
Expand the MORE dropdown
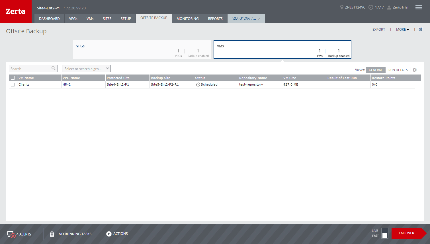click(402, 30)
